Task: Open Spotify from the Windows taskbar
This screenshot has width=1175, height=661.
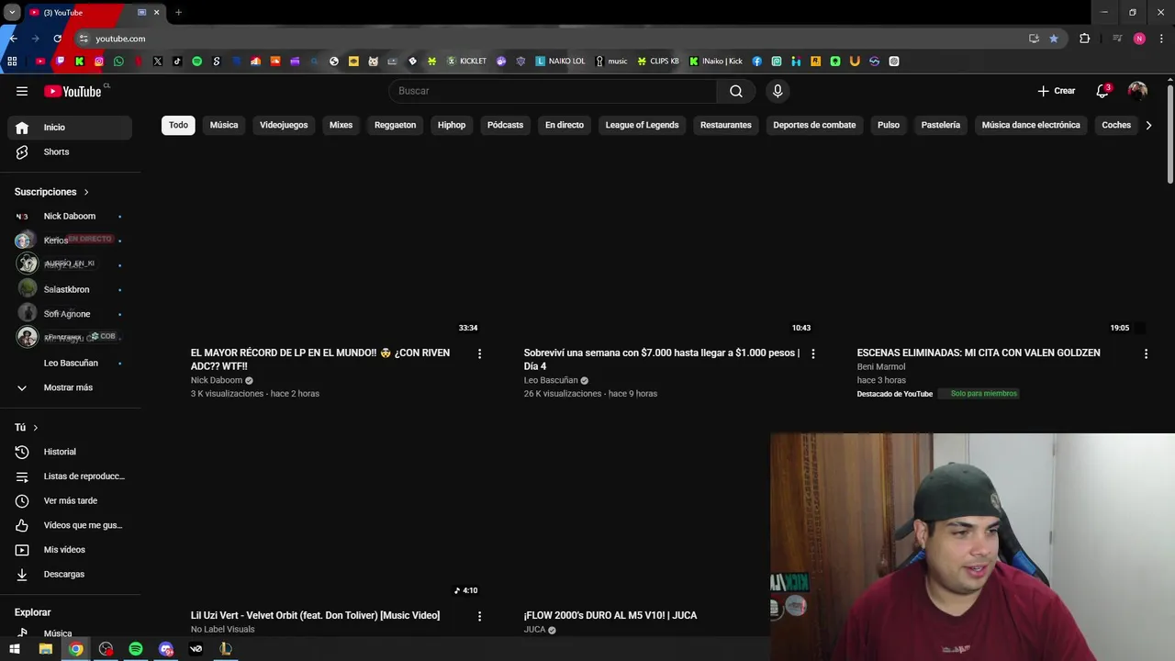Action: [136, 649]
